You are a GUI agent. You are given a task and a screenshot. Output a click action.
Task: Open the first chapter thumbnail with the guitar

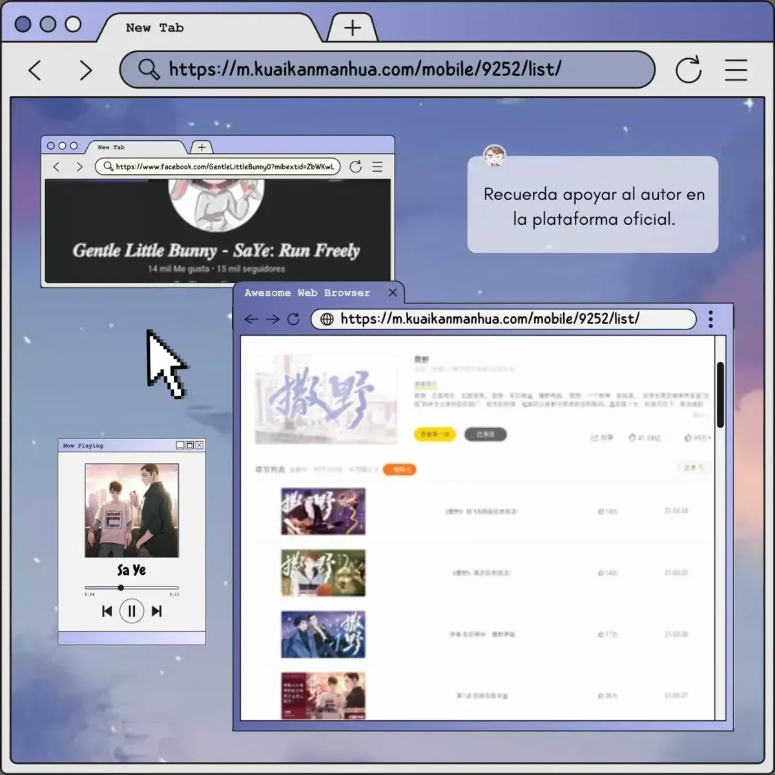(323, 512)
